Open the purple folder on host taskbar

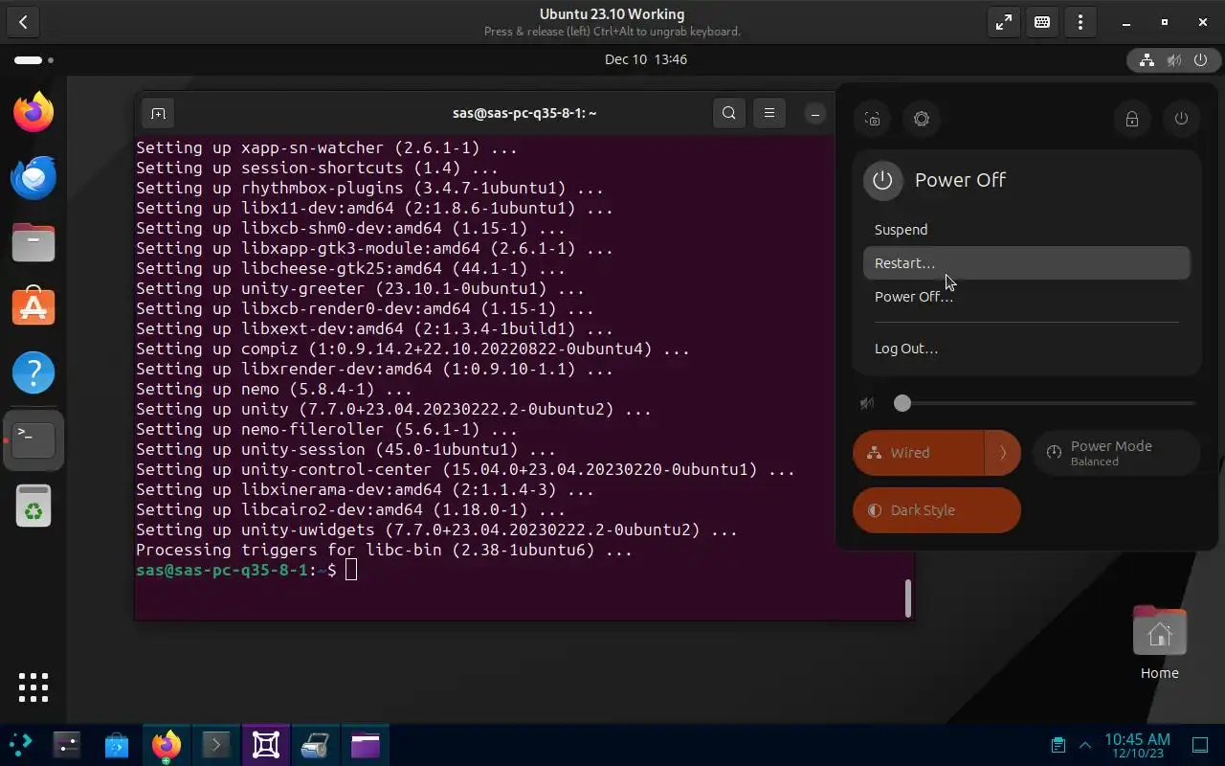366,744
